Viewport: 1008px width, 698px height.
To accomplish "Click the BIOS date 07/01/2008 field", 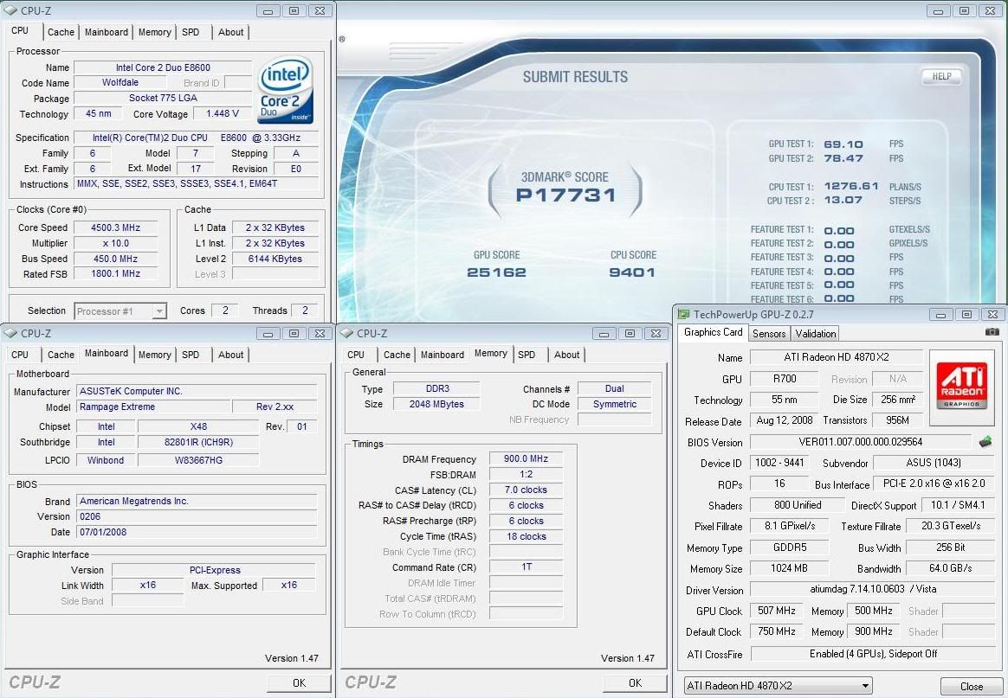I will click(x=197, y=532).
